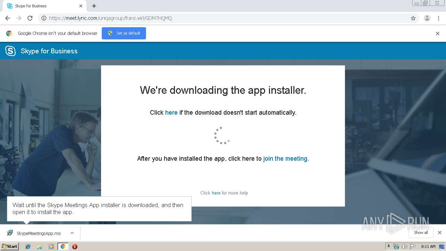Bookmark this page with the star icon

[413, 18]
